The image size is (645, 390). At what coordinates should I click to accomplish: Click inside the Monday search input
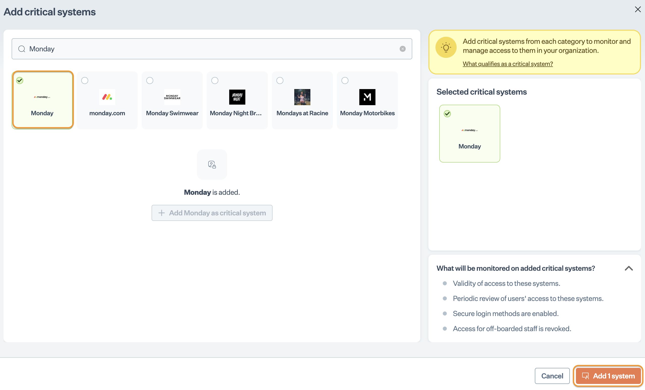(x=210, y=49)
